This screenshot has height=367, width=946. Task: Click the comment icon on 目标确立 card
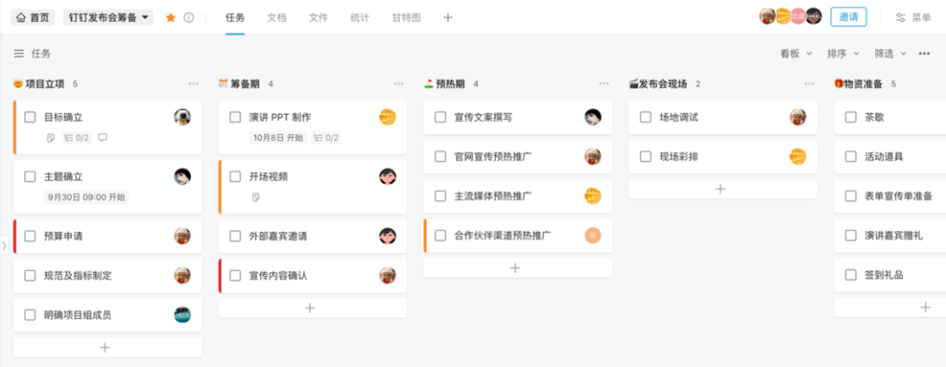click(102, 138)
